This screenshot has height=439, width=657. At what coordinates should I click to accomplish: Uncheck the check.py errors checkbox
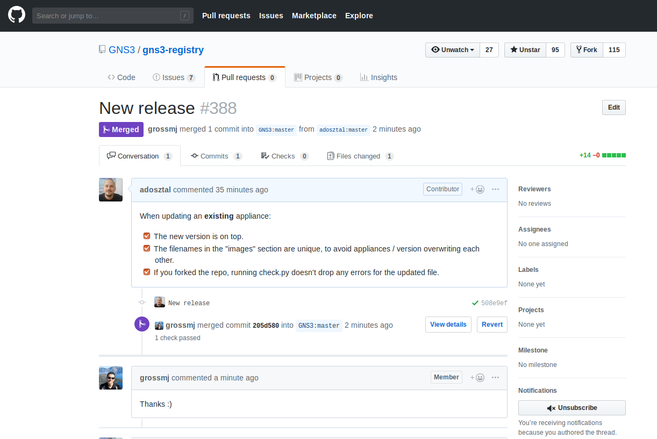coord(147,272)
